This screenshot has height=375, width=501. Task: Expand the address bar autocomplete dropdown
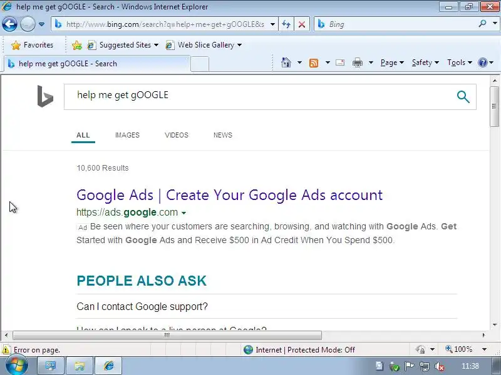click(x=272, y=24)
